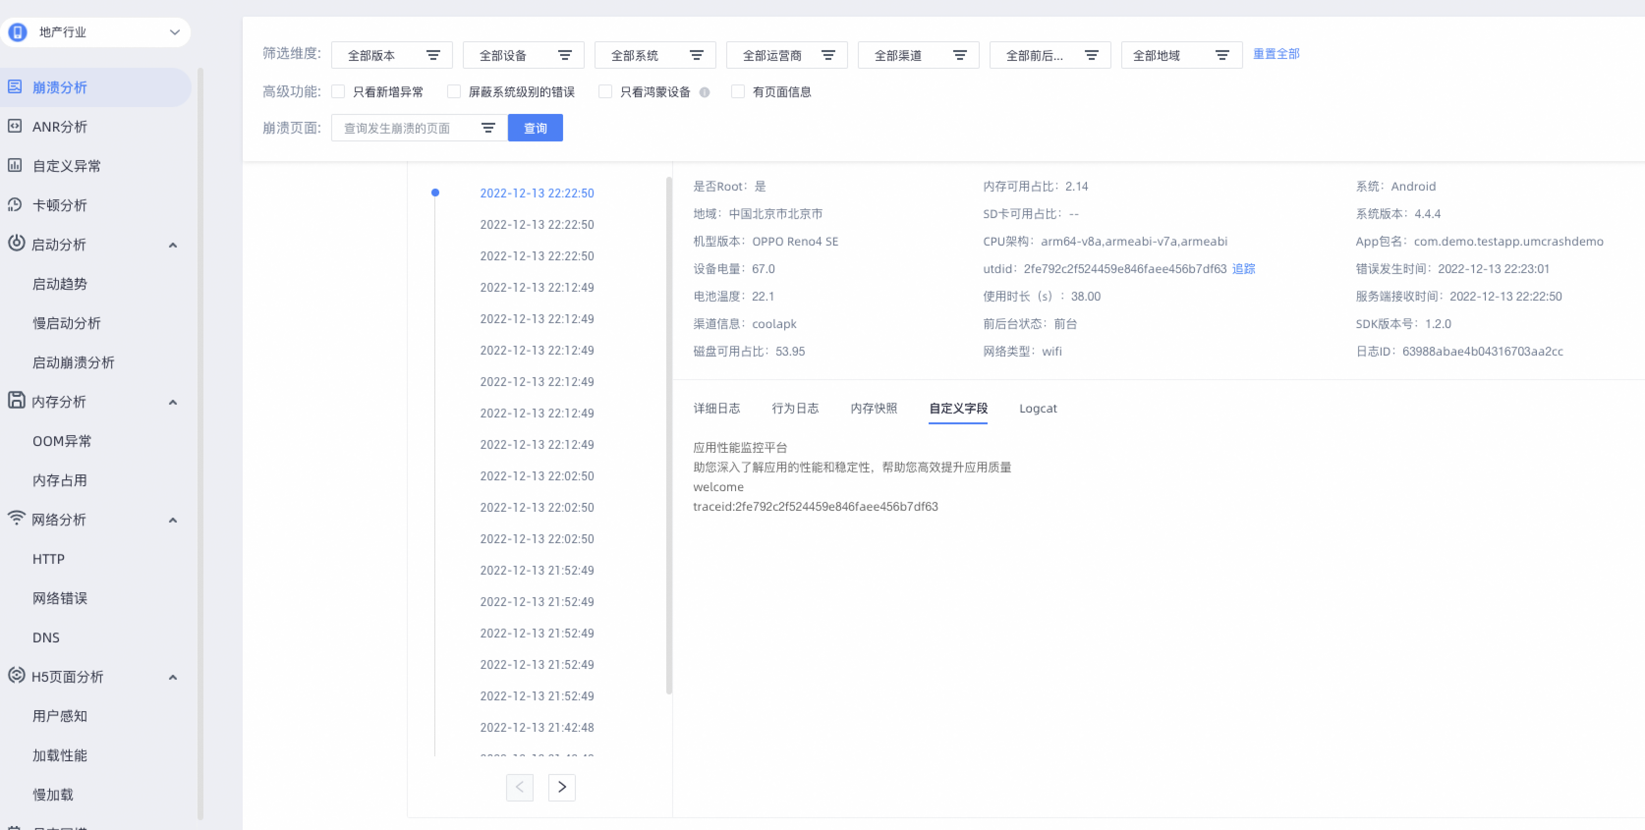The height and width of the screenshot is (830, 1645).
Task: Click the traceid:2fe792c2f524459e846faee456b7df63 text
Action: 816,506
